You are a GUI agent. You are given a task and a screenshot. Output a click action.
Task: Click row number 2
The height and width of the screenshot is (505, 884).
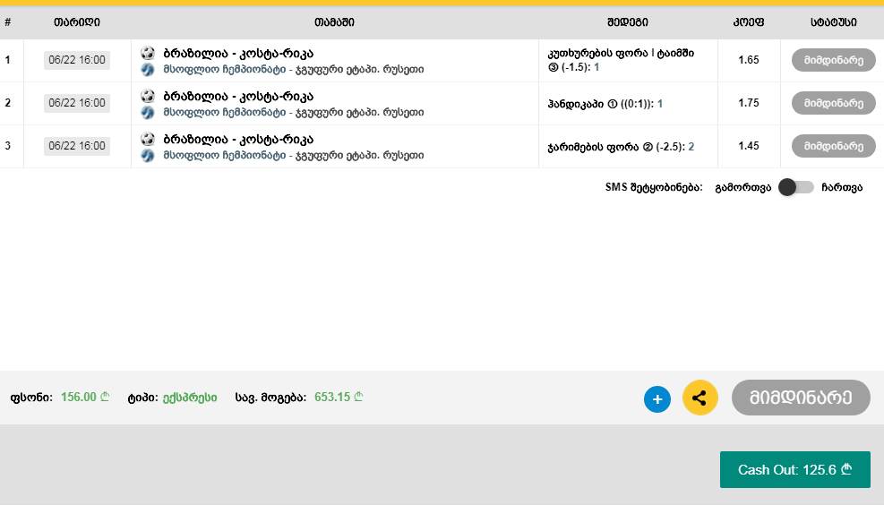(7, 103)
